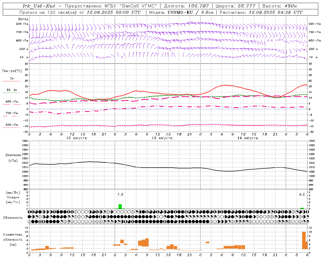
Task: Select 1040 on the left pressure axis
Action: pyautogui.click(x=24, y=141)
